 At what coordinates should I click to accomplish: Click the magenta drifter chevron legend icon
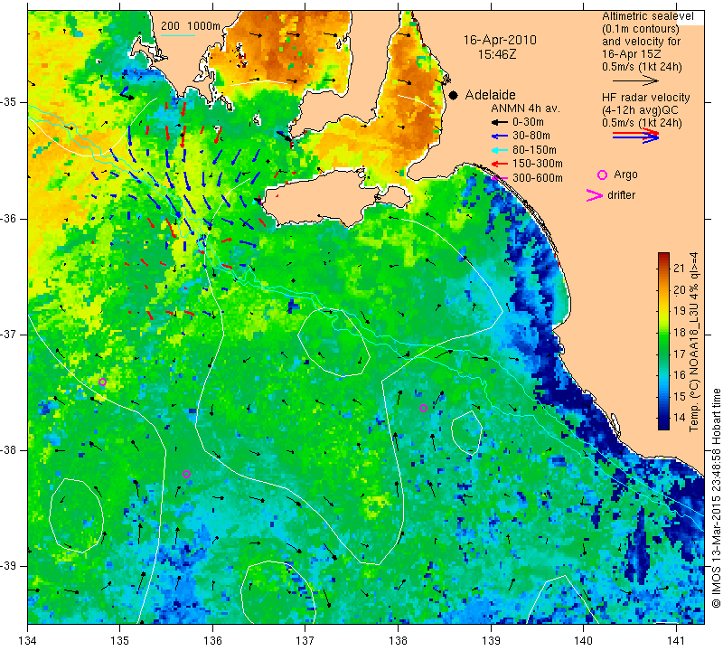click(x=594, y=195)
